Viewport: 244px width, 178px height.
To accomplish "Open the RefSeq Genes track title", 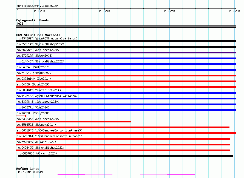I will [28, 169].
